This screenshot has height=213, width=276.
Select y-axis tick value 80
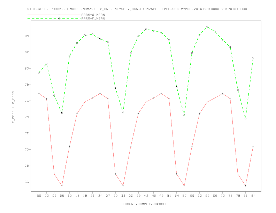click(26, 68)
